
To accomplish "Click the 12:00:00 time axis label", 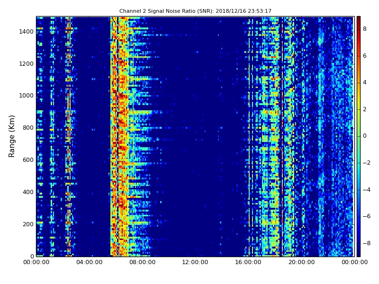I will click(x=195, y=262).
